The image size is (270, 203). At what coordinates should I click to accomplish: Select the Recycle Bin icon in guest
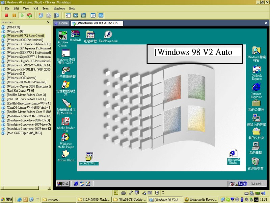pyautogui.click(x=255, y=163)
